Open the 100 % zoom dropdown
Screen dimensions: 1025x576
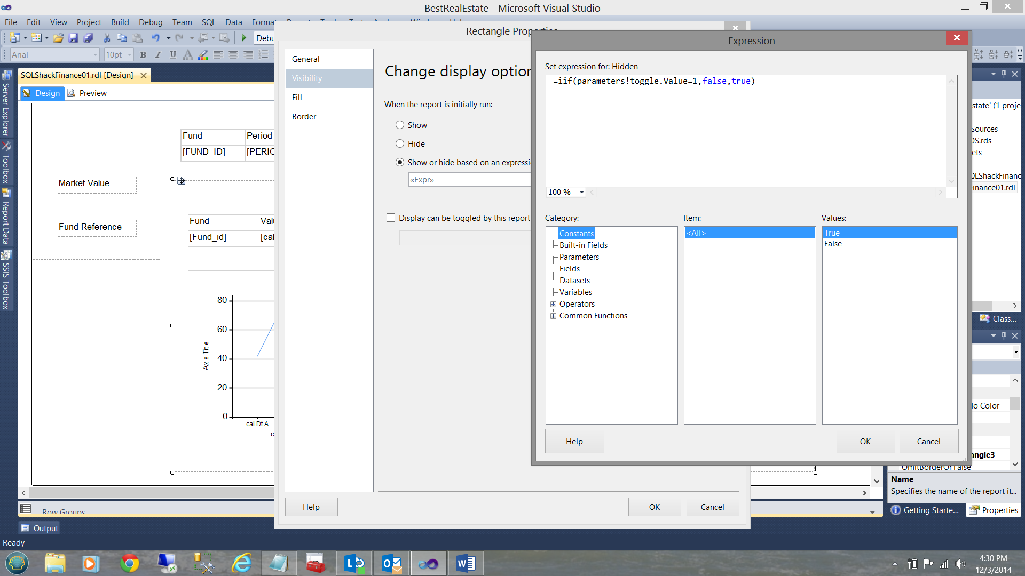tap(581, 193)
